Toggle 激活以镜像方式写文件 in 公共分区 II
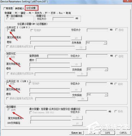This screenshot has width=132, height=136. pos(8,98)
